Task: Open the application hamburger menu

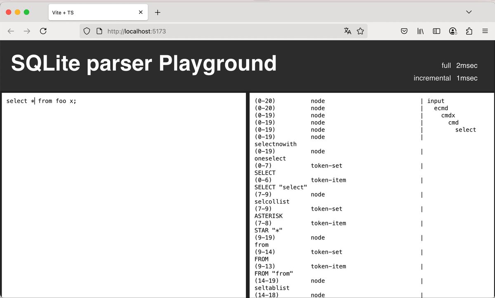Action: coord(485,31)
